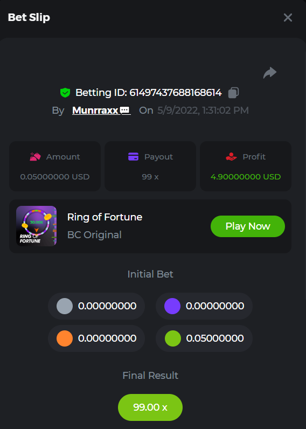
Task: Click the Play Now button
Action: 248,226
